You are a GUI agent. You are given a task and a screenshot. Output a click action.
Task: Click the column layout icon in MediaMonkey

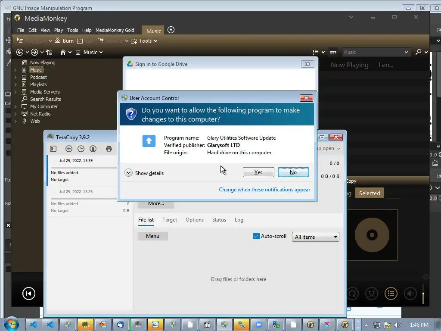tap(333, 53)
